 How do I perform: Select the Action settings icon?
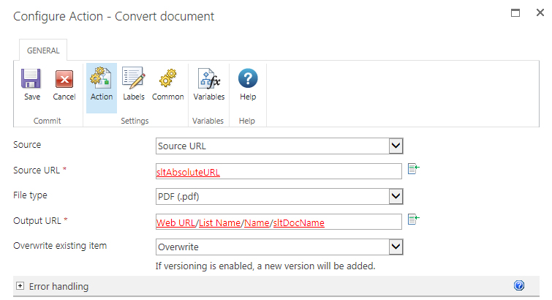[102, 79]
